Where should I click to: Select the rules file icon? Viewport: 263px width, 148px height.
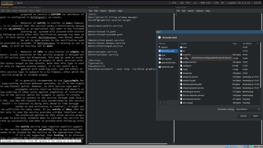(181, 69)
